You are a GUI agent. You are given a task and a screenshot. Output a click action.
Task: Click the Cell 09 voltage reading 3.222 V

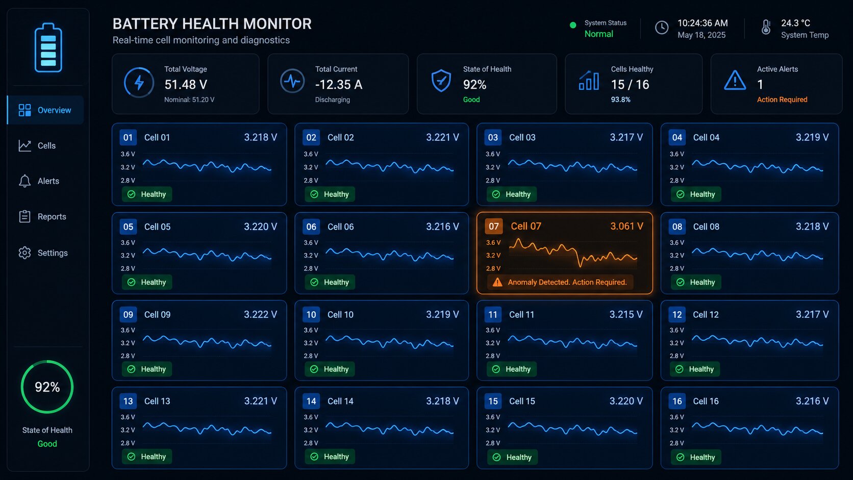tap(261, 314)
